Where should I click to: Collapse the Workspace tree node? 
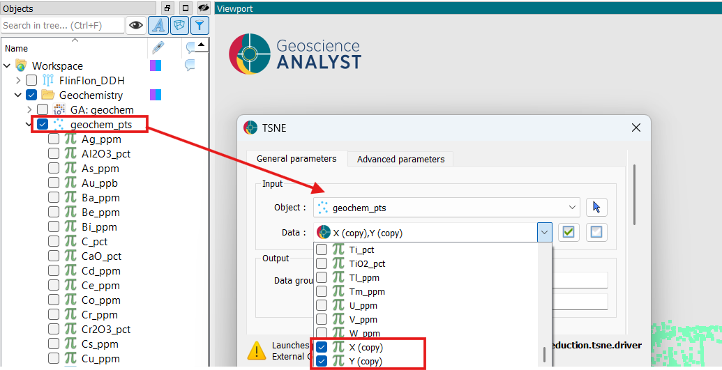(7, 65)
